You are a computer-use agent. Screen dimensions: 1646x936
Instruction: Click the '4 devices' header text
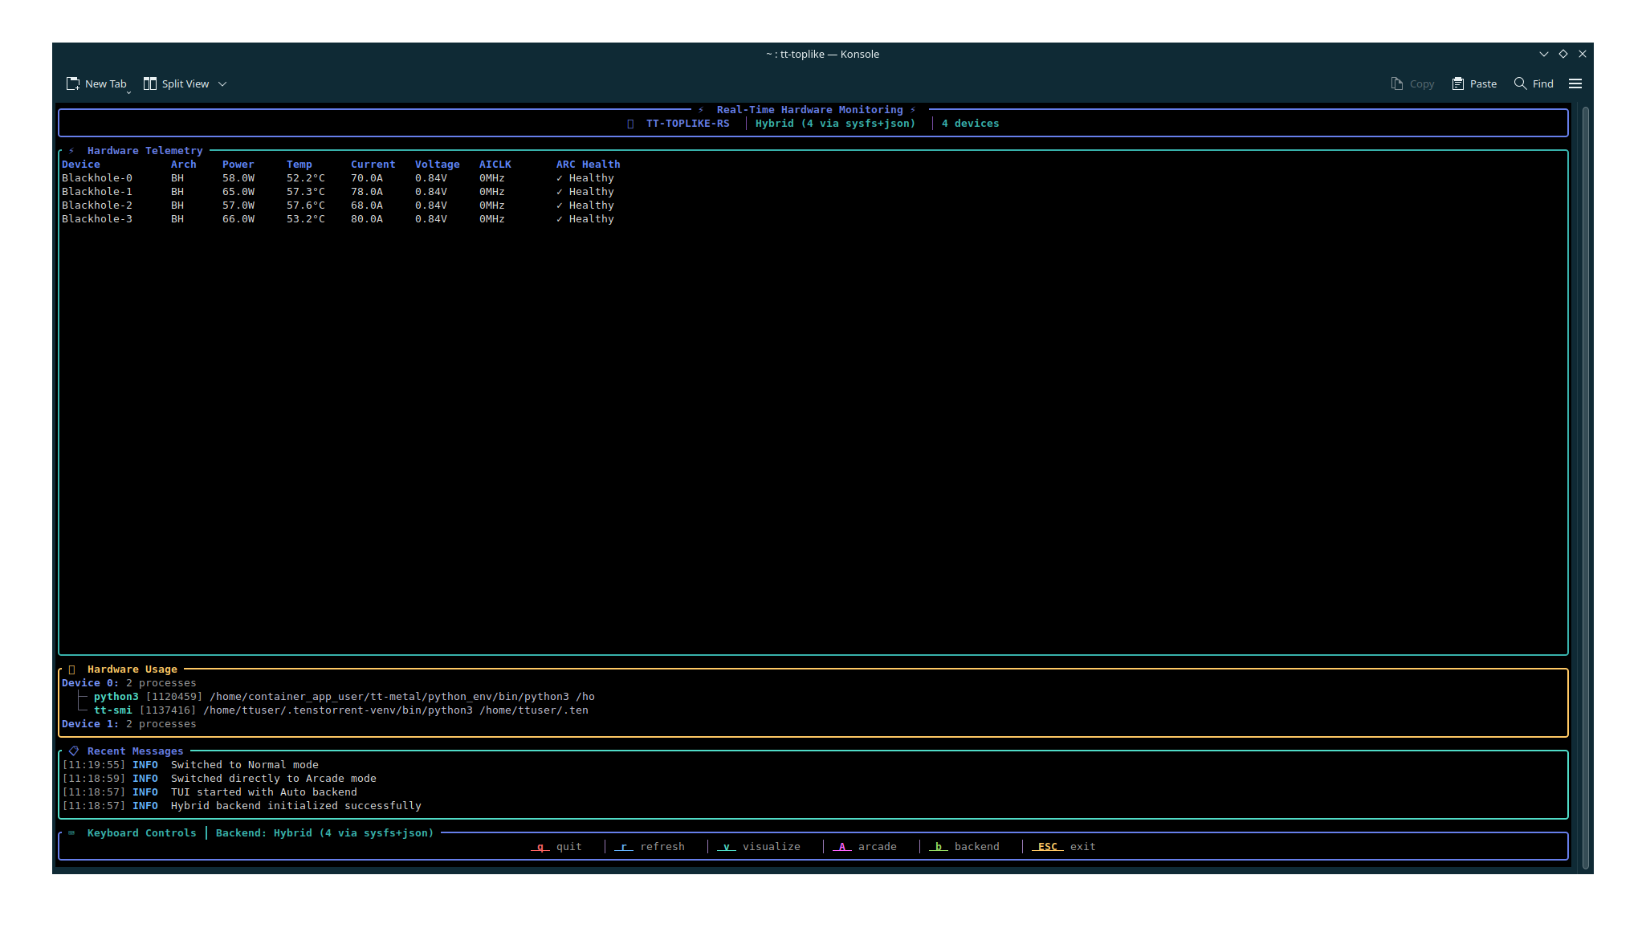coord(971,124)
